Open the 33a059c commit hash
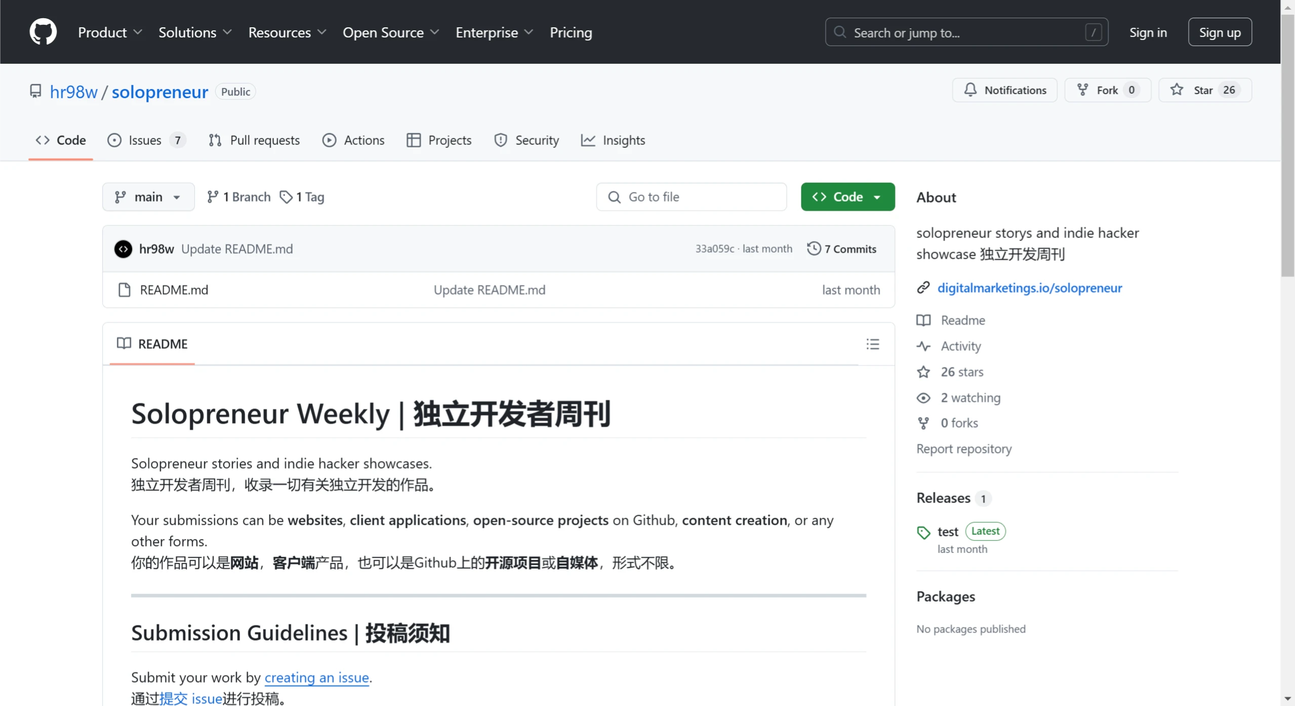This screenshot has width=1295, height=706. coord(714,249)
